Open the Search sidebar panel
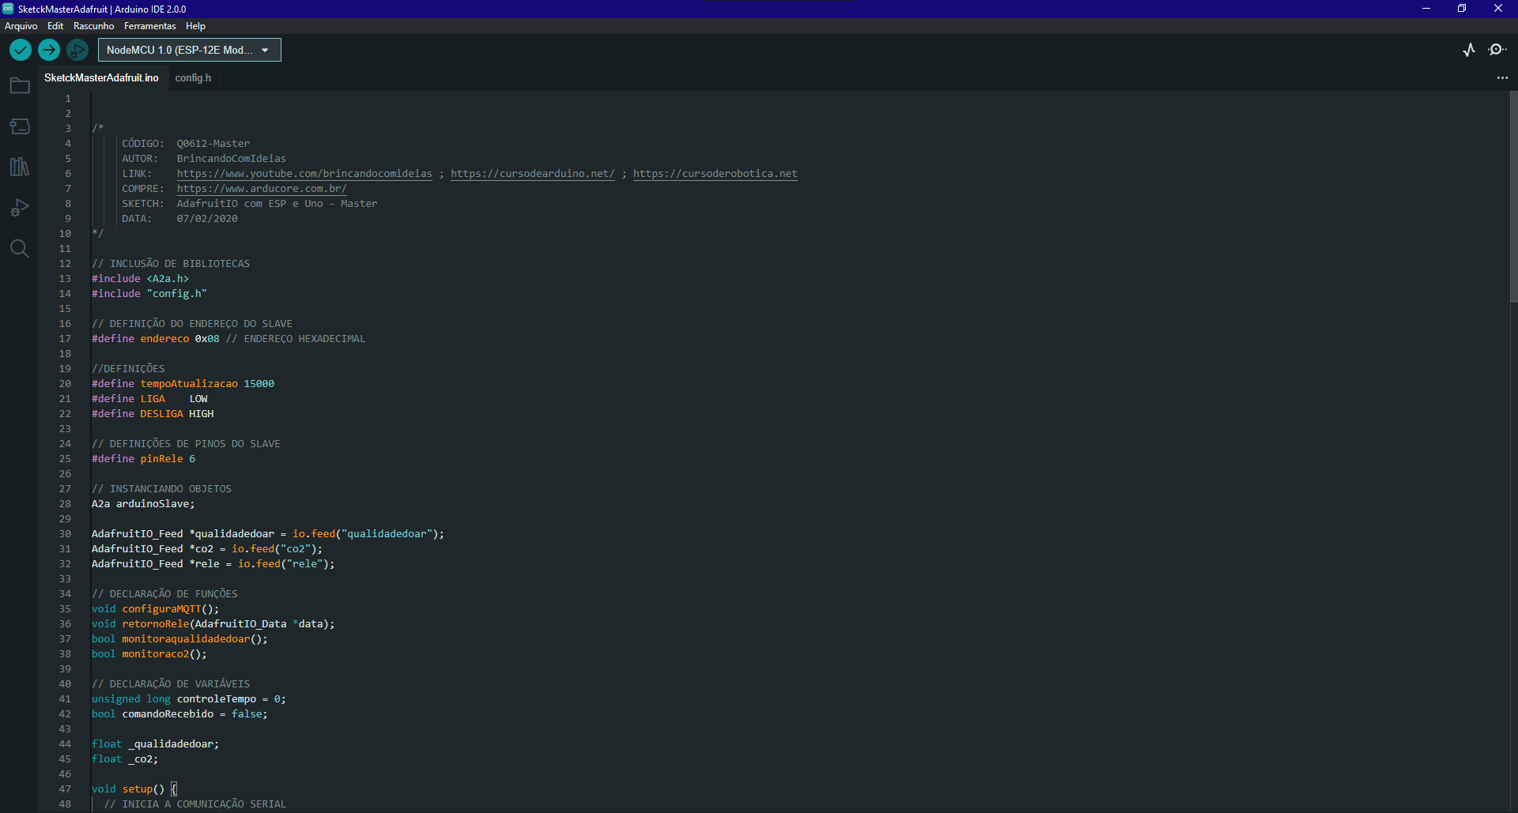The width and height of the screenshot is (1518, 813). 20,249
